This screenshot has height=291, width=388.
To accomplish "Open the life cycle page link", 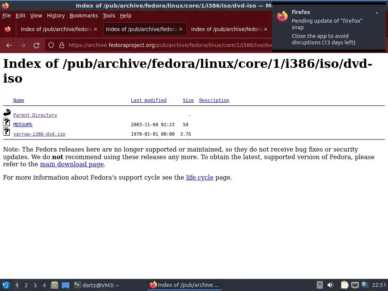I will pos(199,177).
